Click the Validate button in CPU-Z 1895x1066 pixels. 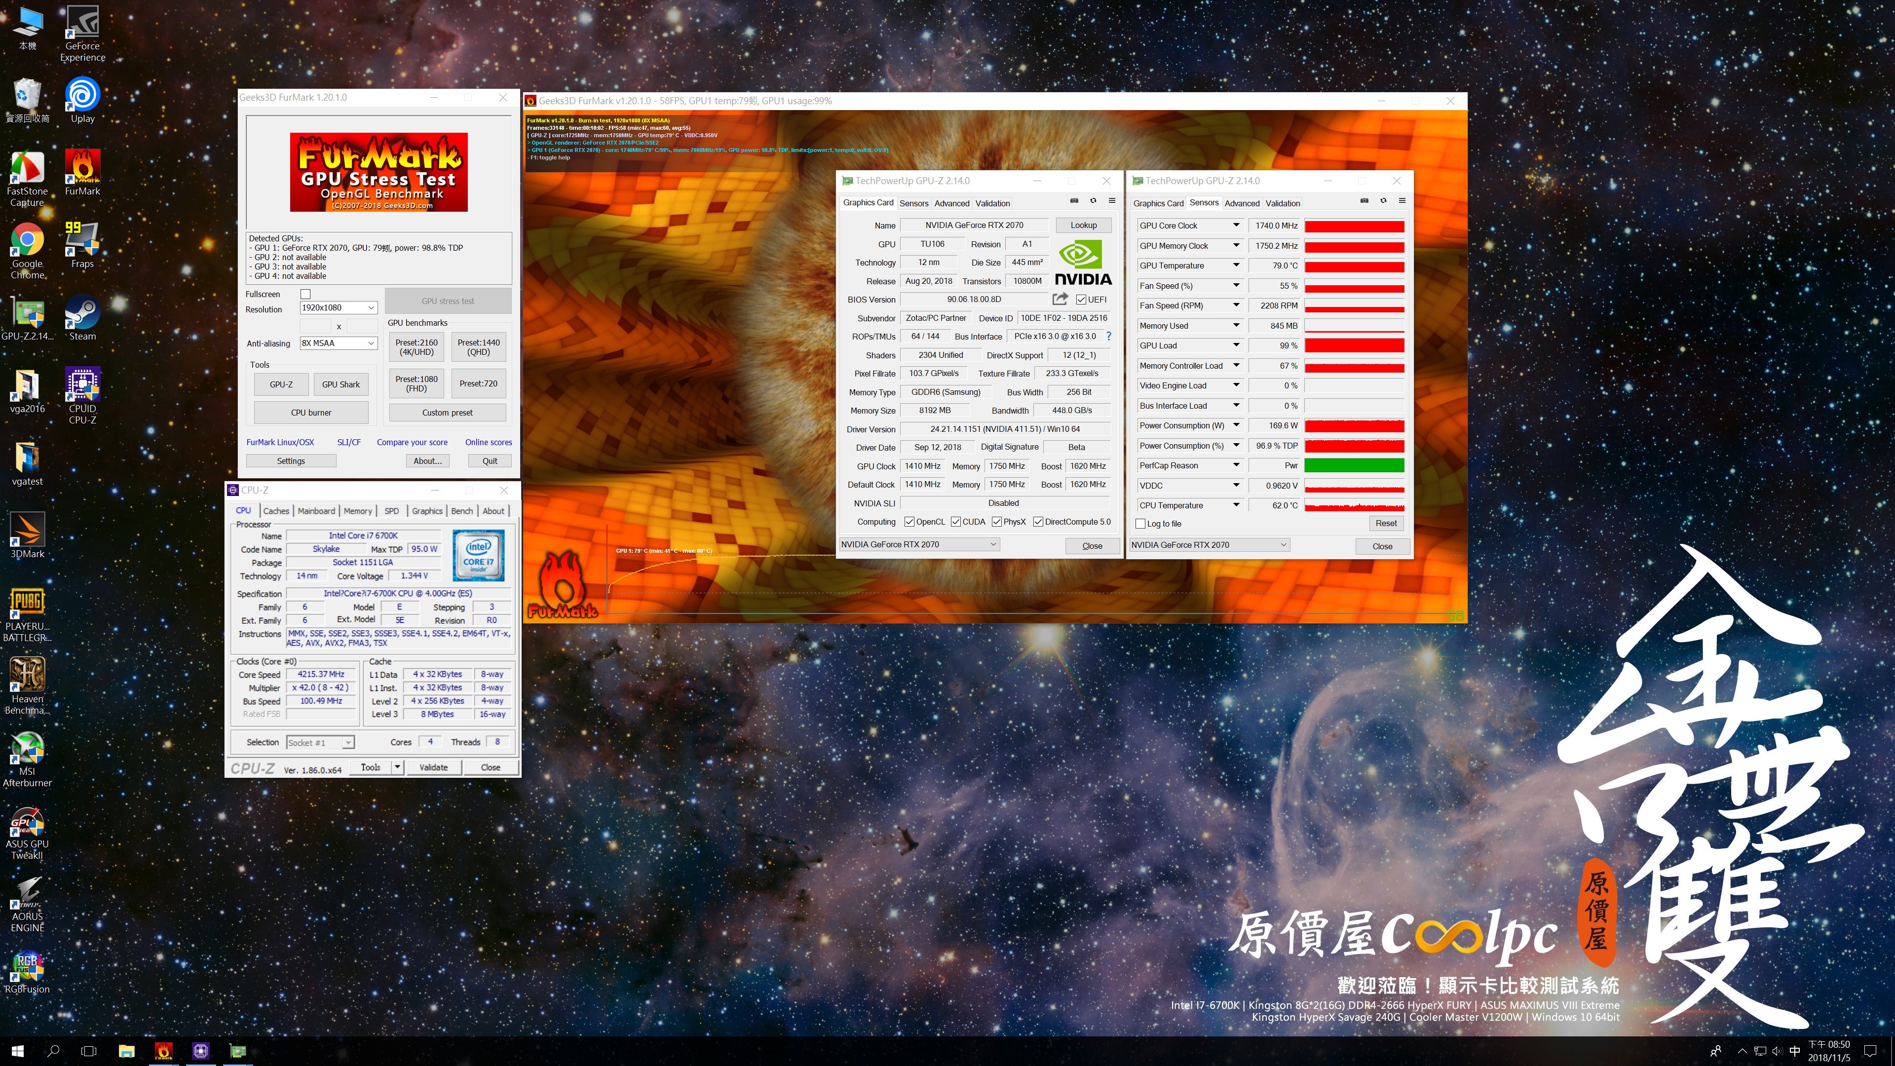pos(433,767)
